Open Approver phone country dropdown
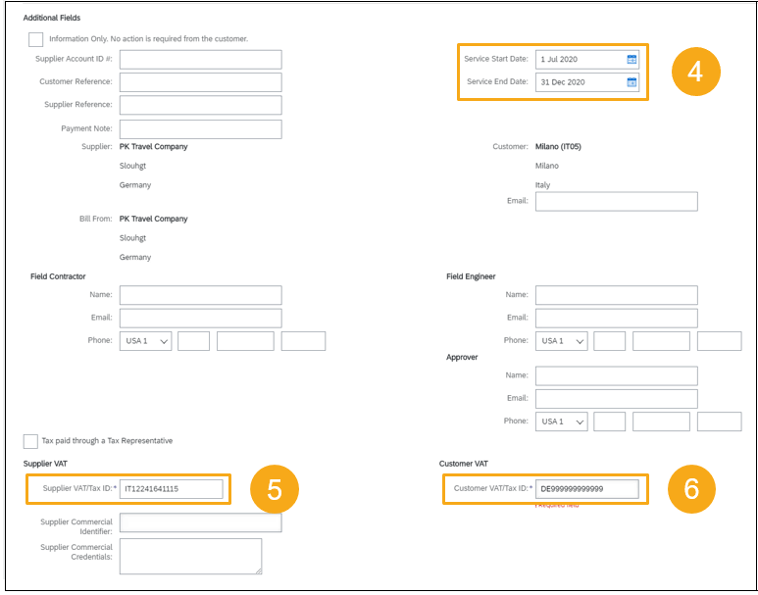The image size is (758, 595). 561,421
